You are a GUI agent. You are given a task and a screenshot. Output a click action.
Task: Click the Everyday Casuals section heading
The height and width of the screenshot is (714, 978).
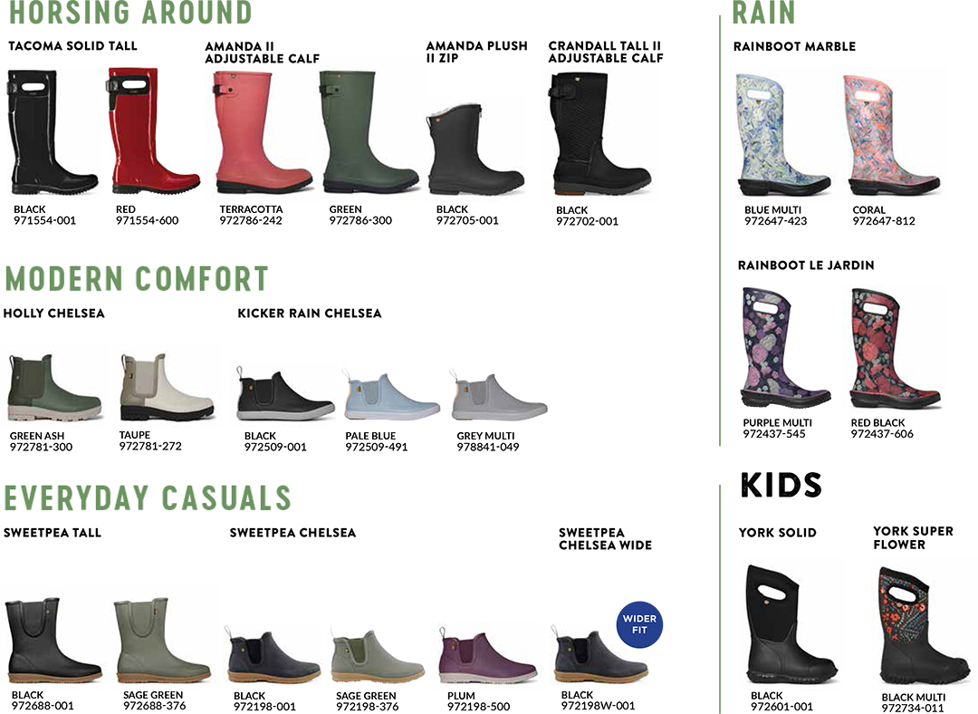coord(148,498)
